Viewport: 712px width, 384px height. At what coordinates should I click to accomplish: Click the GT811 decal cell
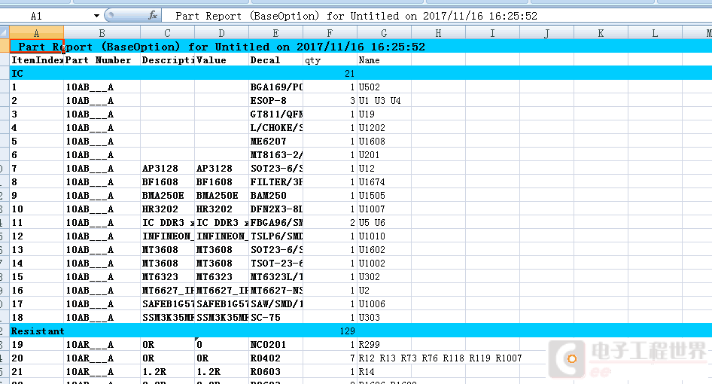275,114
